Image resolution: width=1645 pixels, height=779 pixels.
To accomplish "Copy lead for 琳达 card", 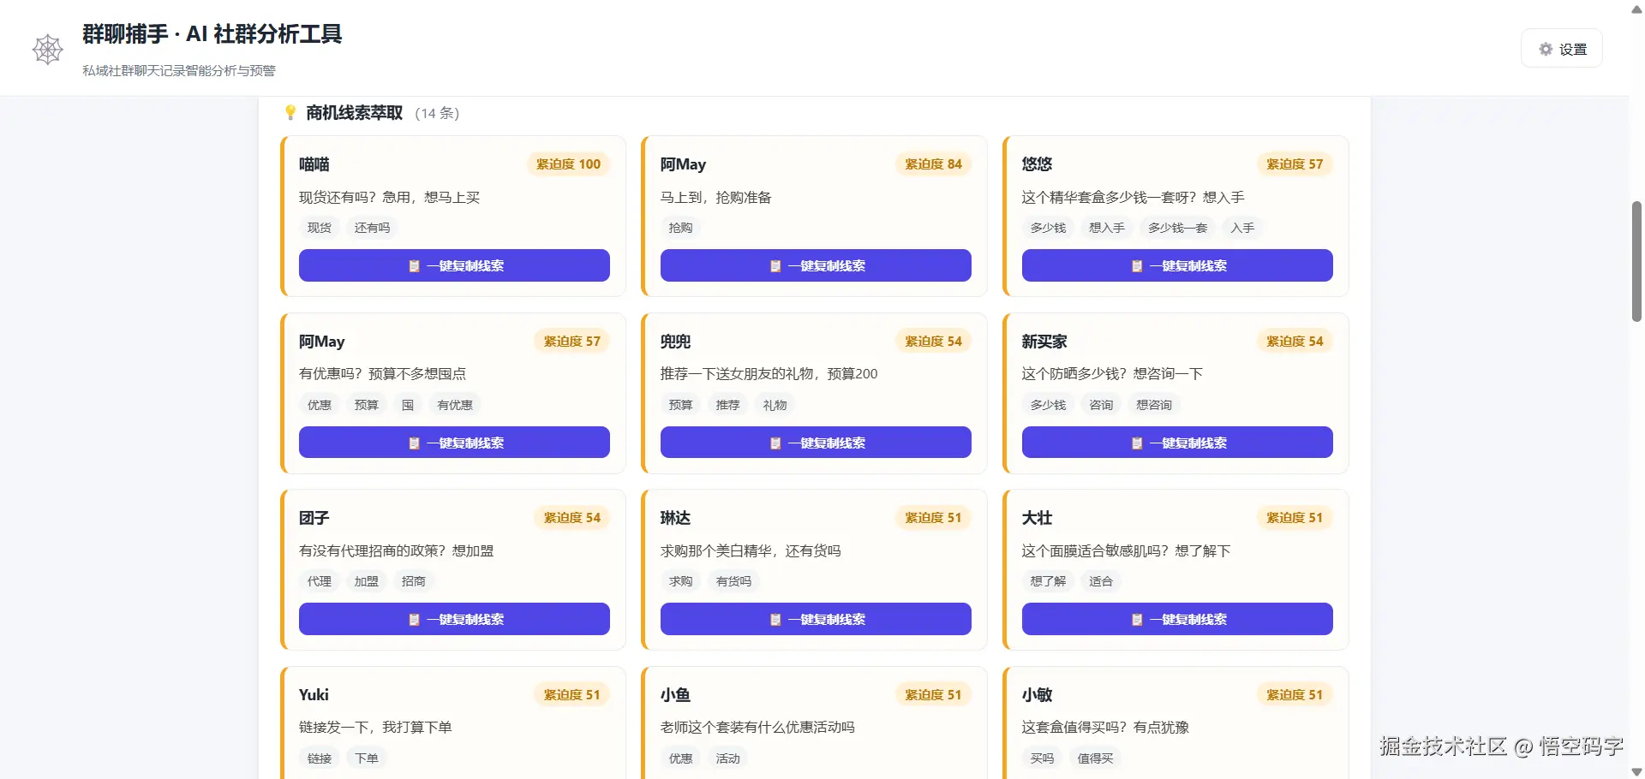I will click(816, 619).
